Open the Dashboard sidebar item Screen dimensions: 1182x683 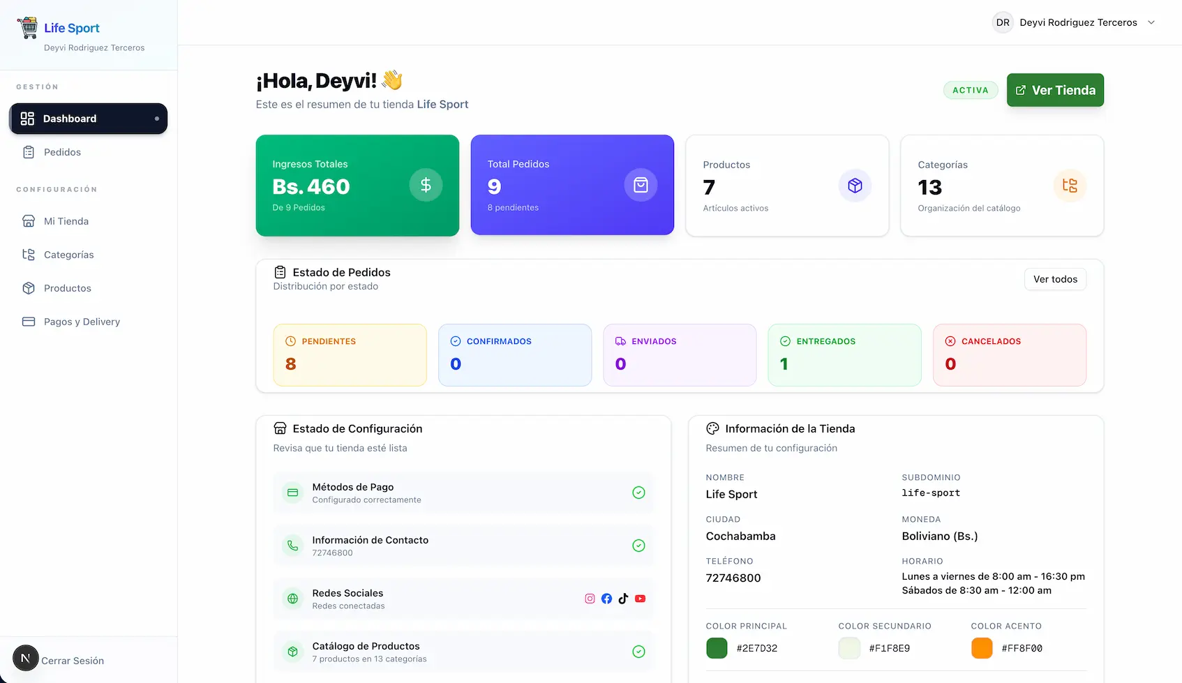[x=89, y=119]
